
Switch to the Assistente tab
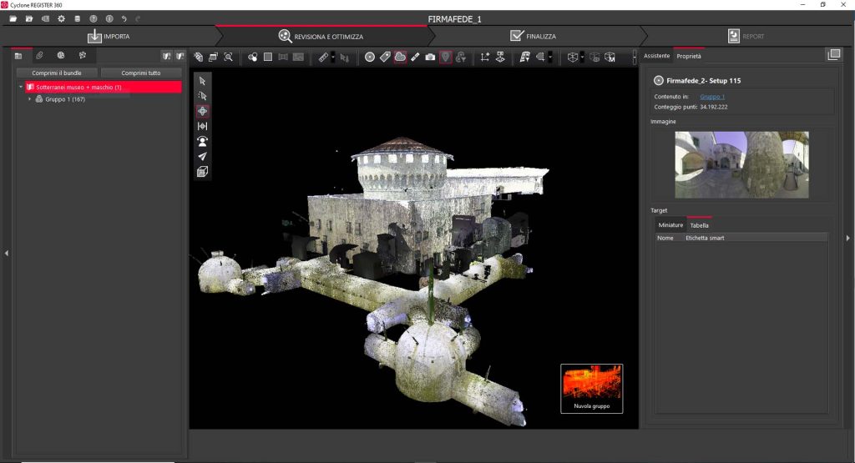[655, 56]
